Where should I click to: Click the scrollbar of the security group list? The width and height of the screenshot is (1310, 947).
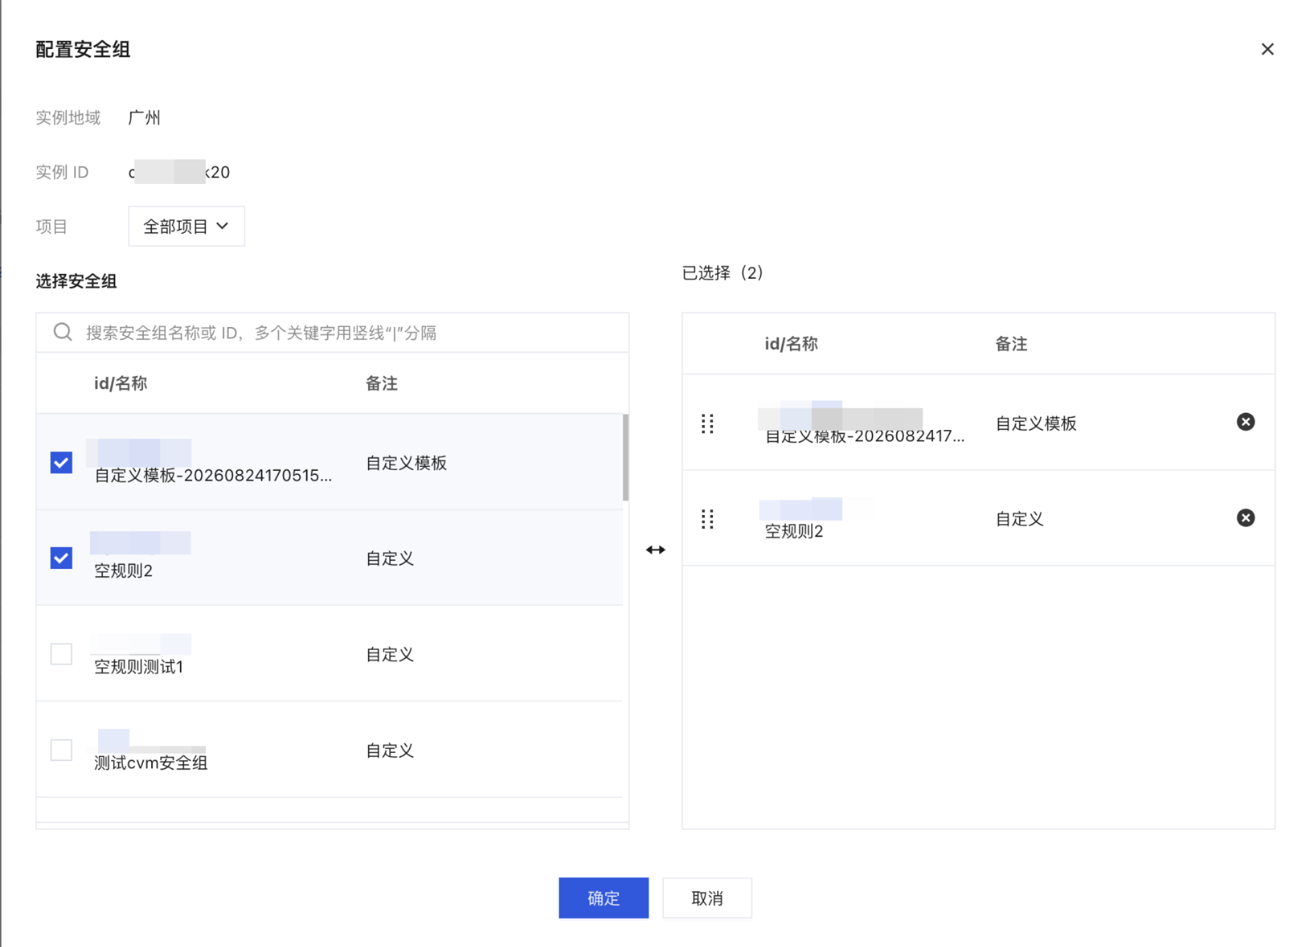tap(625, 457)
